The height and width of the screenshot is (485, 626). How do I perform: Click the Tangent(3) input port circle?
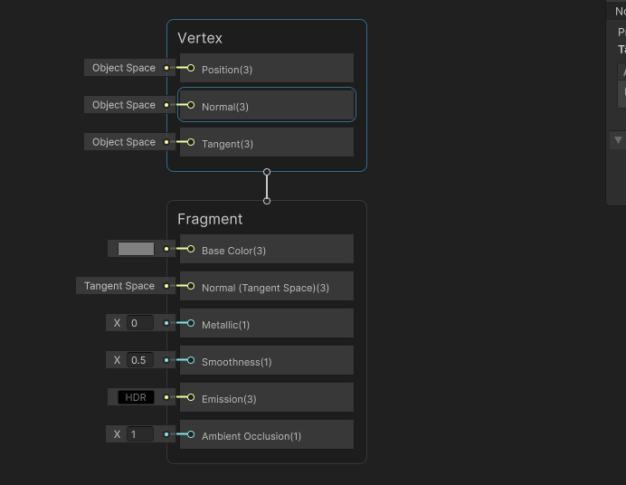(191, 142)
